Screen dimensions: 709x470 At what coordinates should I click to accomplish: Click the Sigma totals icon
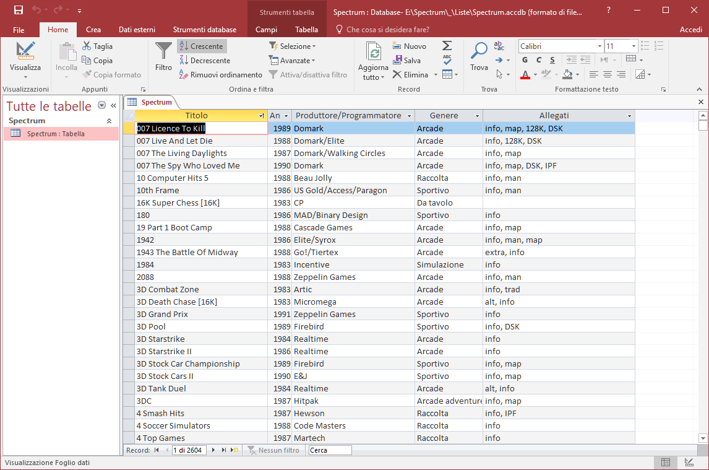click(x=447, y=46)
